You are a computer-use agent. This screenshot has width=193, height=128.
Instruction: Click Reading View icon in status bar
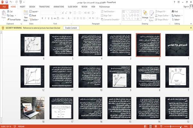(156, 126)
